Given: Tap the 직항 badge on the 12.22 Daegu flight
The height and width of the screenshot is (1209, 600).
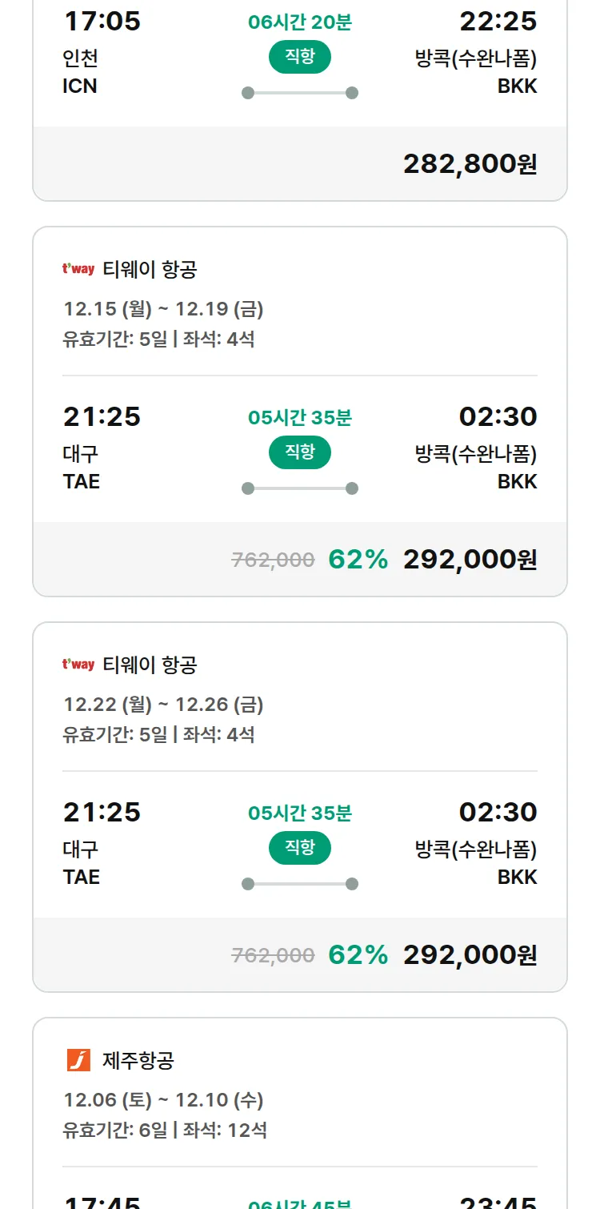Looking at the screenshot, I should [300, 848].
